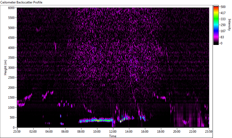
Task: Click the 06:00 time tick label
Action: tap(65, 132)
